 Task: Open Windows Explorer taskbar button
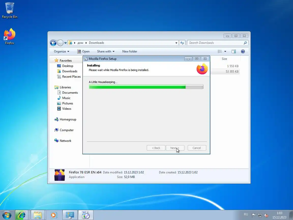pyautogui.click(x=38, y=215)
